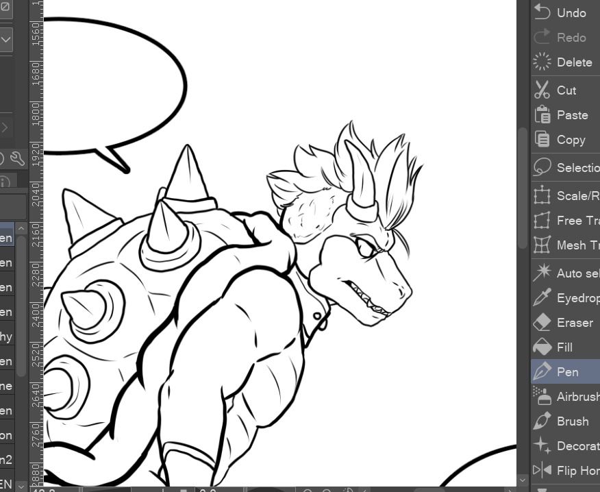This screenshot has width=600, height=492.
Task: Click the vertical ruler at the 2400 mark
Action: pos(36,315)
